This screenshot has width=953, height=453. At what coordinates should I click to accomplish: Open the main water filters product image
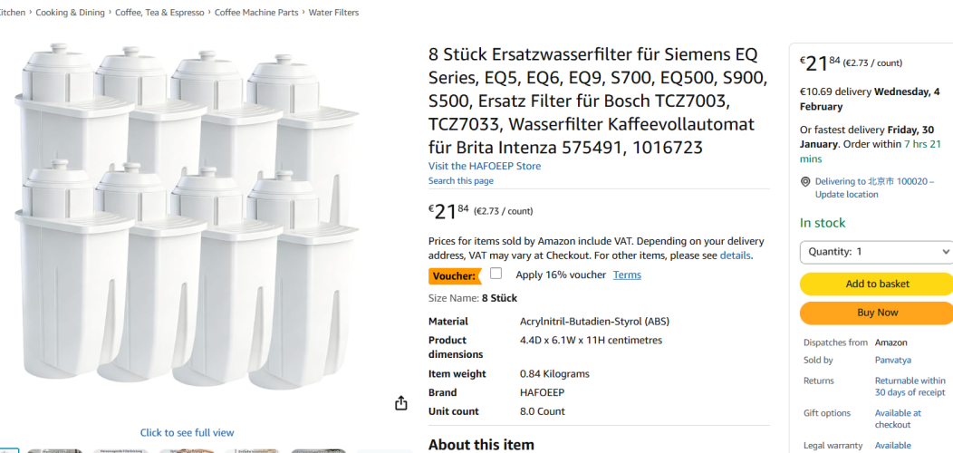(187, 217)
